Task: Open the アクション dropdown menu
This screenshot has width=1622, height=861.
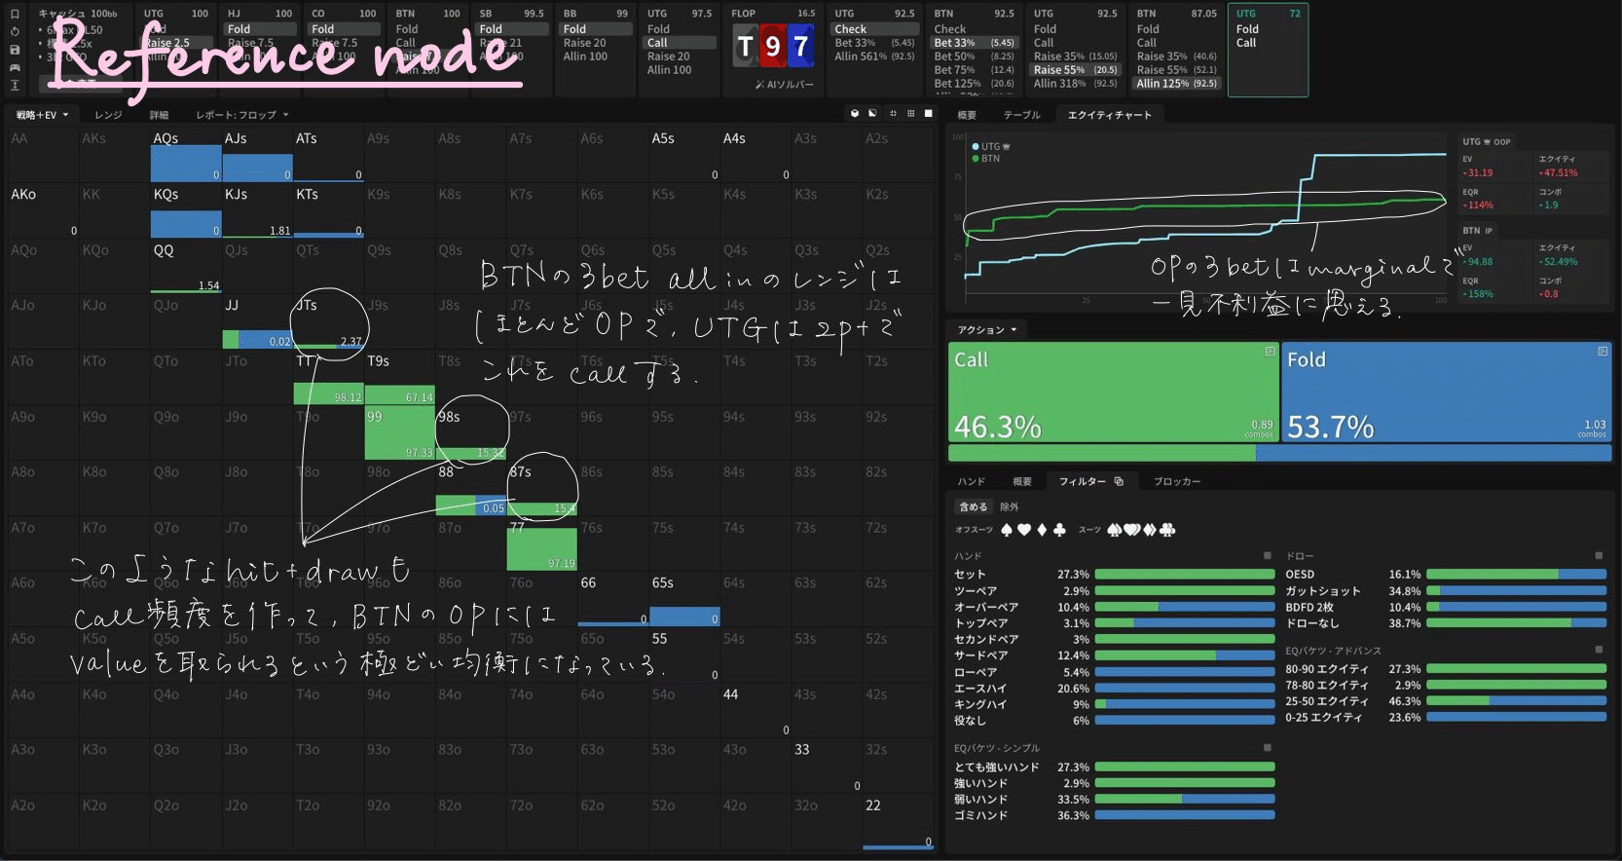Action: click(x=986, y=330)
